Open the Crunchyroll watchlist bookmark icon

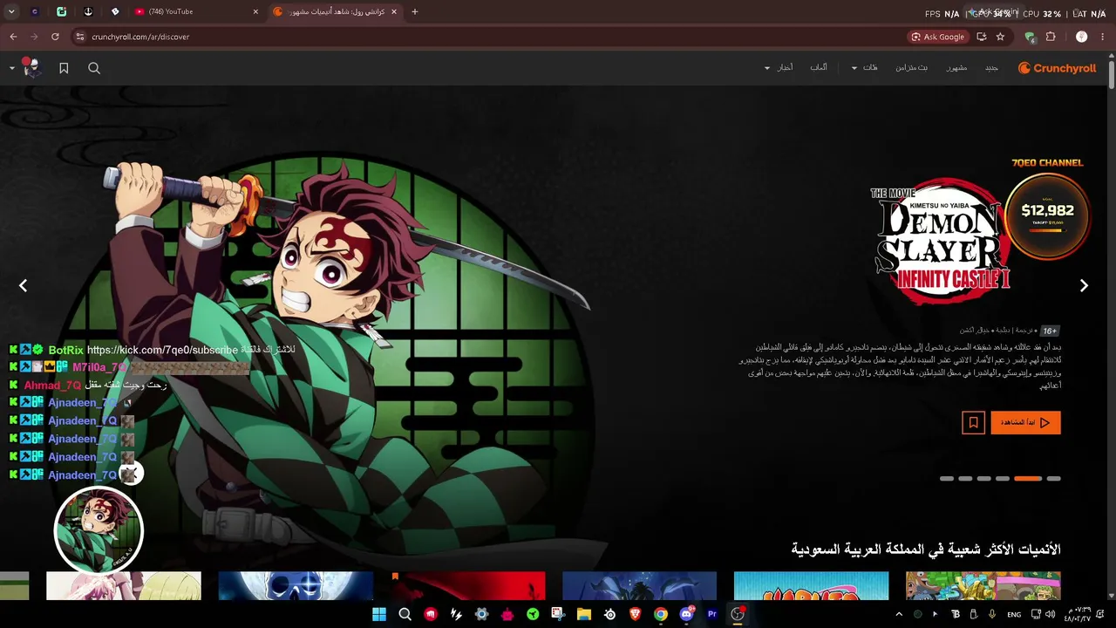[64, 68]
